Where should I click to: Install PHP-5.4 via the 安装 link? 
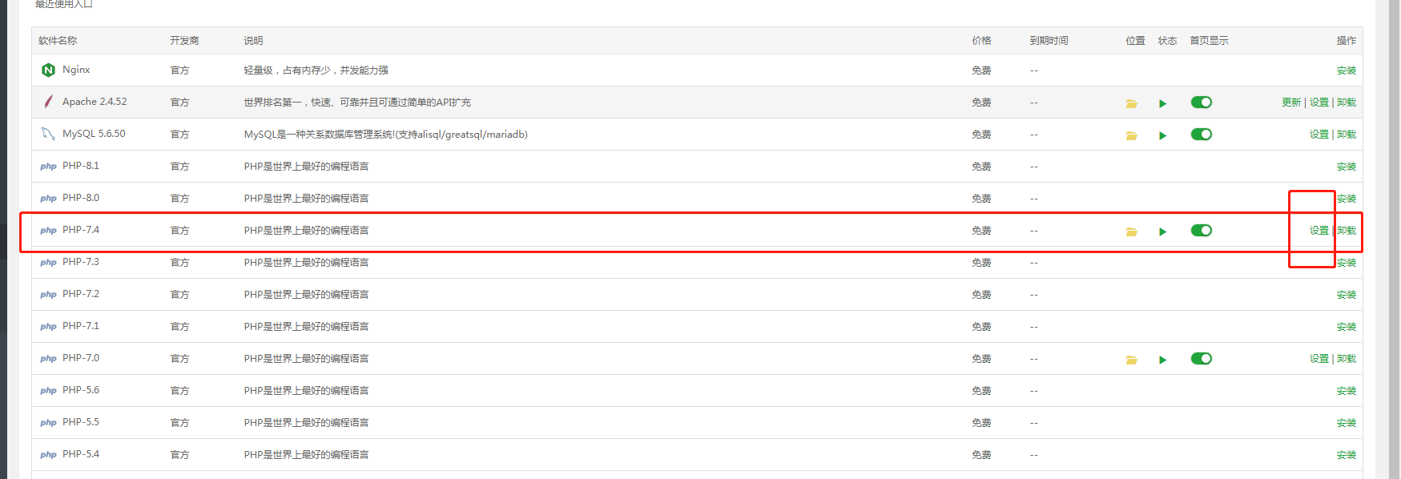(x=1347, y=455)
